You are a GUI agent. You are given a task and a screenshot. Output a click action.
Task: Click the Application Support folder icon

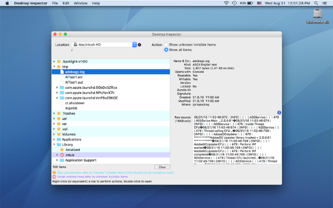62,160
